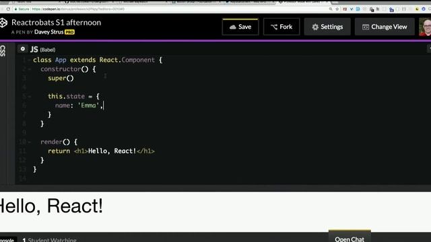Click the PRO badge

coord(69,32)
